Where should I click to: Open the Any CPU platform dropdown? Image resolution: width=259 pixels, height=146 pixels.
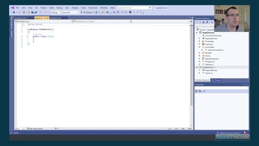point(71,13)
